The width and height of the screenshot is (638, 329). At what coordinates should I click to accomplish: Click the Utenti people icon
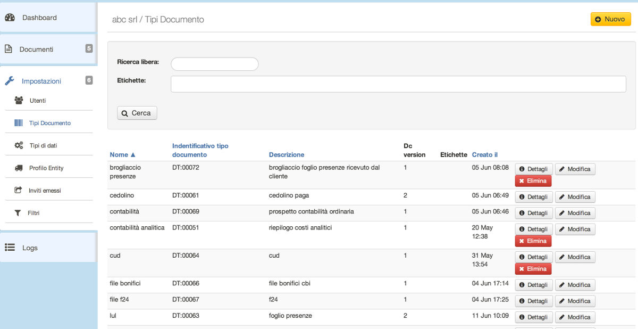(x=19, y=100)
